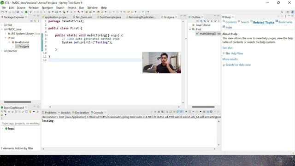Switch to first/pom.xml editor tab

[x=83, y=17]
